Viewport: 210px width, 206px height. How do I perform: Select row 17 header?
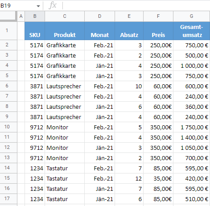[x=8, y=199]
